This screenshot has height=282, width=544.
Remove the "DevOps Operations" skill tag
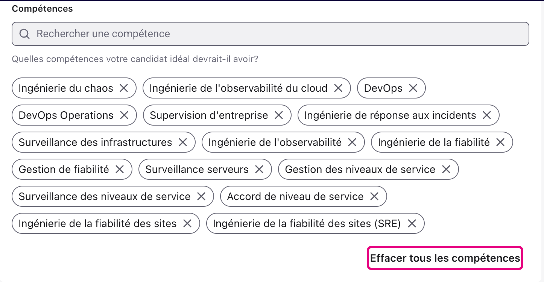tap(124, 115)
